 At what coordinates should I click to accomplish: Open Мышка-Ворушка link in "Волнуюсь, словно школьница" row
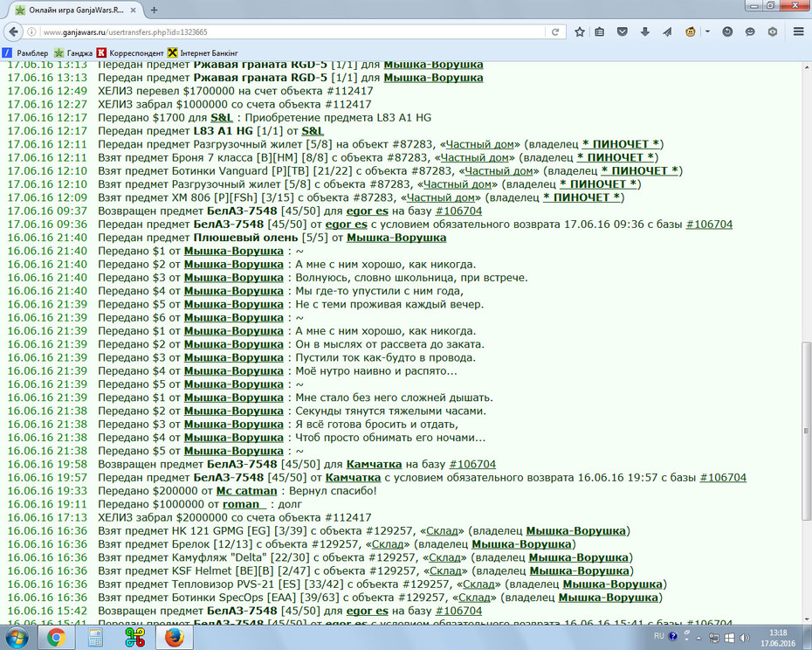point(233,278)
